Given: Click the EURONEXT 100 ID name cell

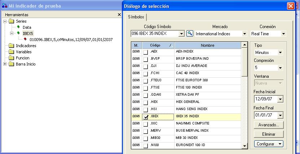Looking at the screenshot, I should tap(208, 146).
